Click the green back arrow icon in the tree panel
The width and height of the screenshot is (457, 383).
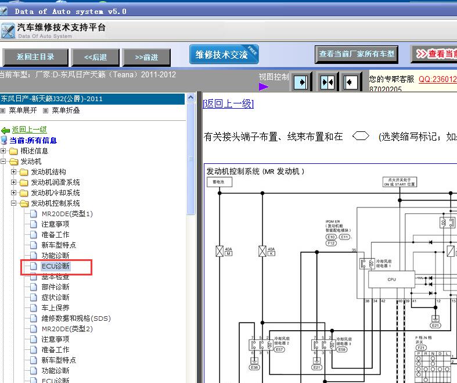[6, 130]
